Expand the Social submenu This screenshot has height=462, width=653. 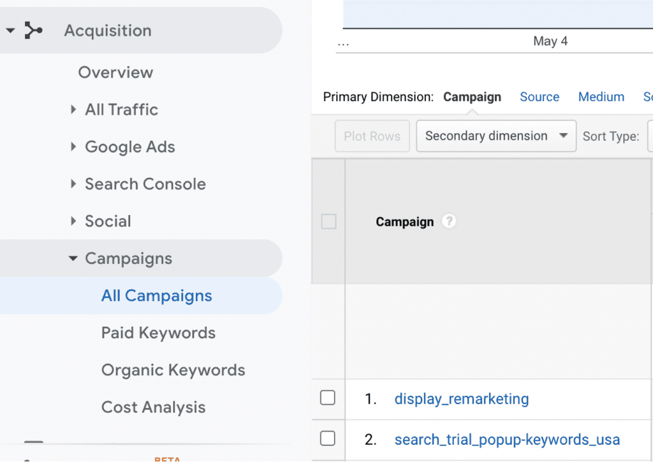tap(74, 221)
